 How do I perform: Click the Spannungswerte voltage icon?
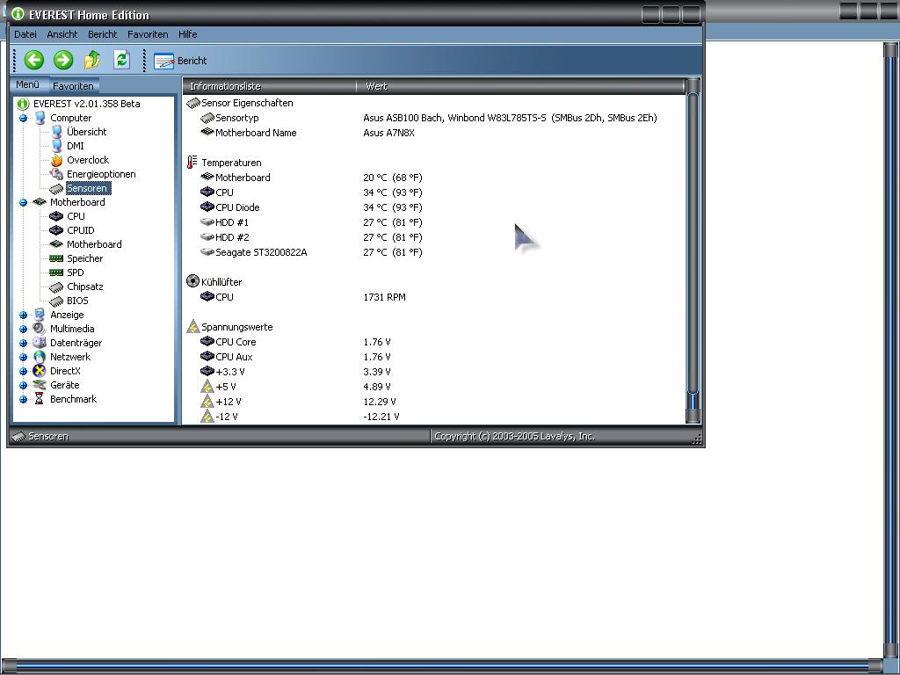coord(192,327)
